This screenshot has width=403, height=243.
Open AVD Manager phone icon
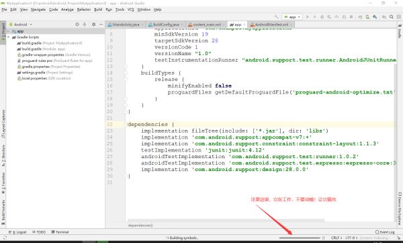(367, 17)
